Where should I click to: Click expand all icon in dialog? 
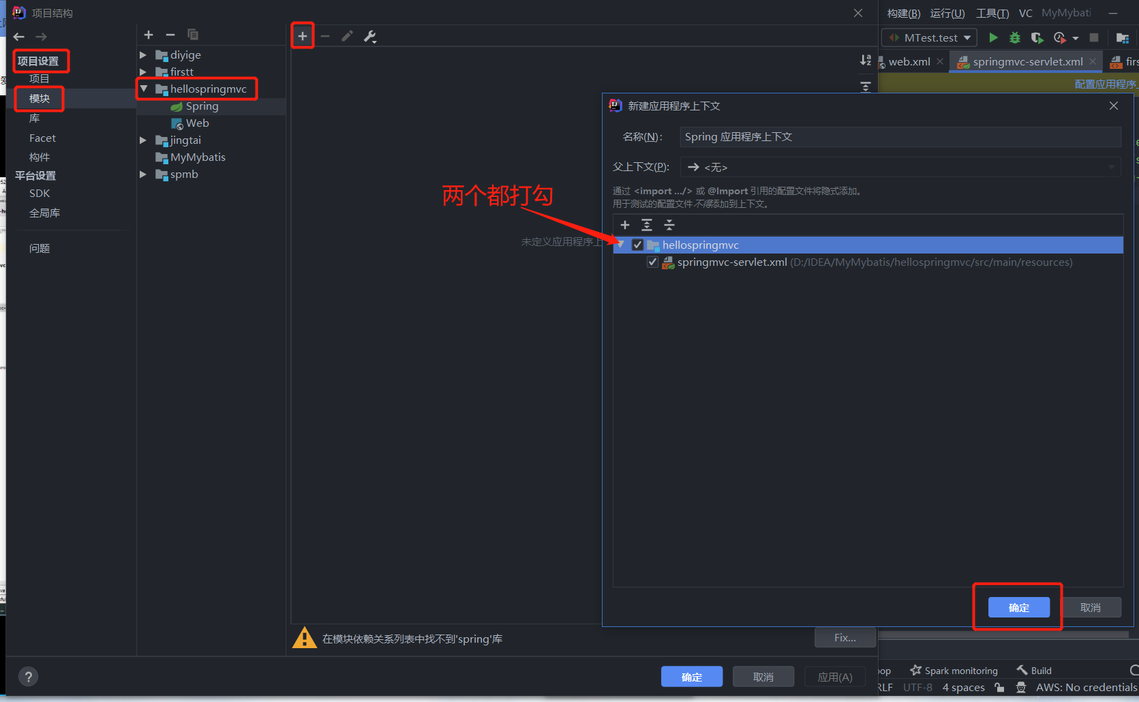point(647,225)
